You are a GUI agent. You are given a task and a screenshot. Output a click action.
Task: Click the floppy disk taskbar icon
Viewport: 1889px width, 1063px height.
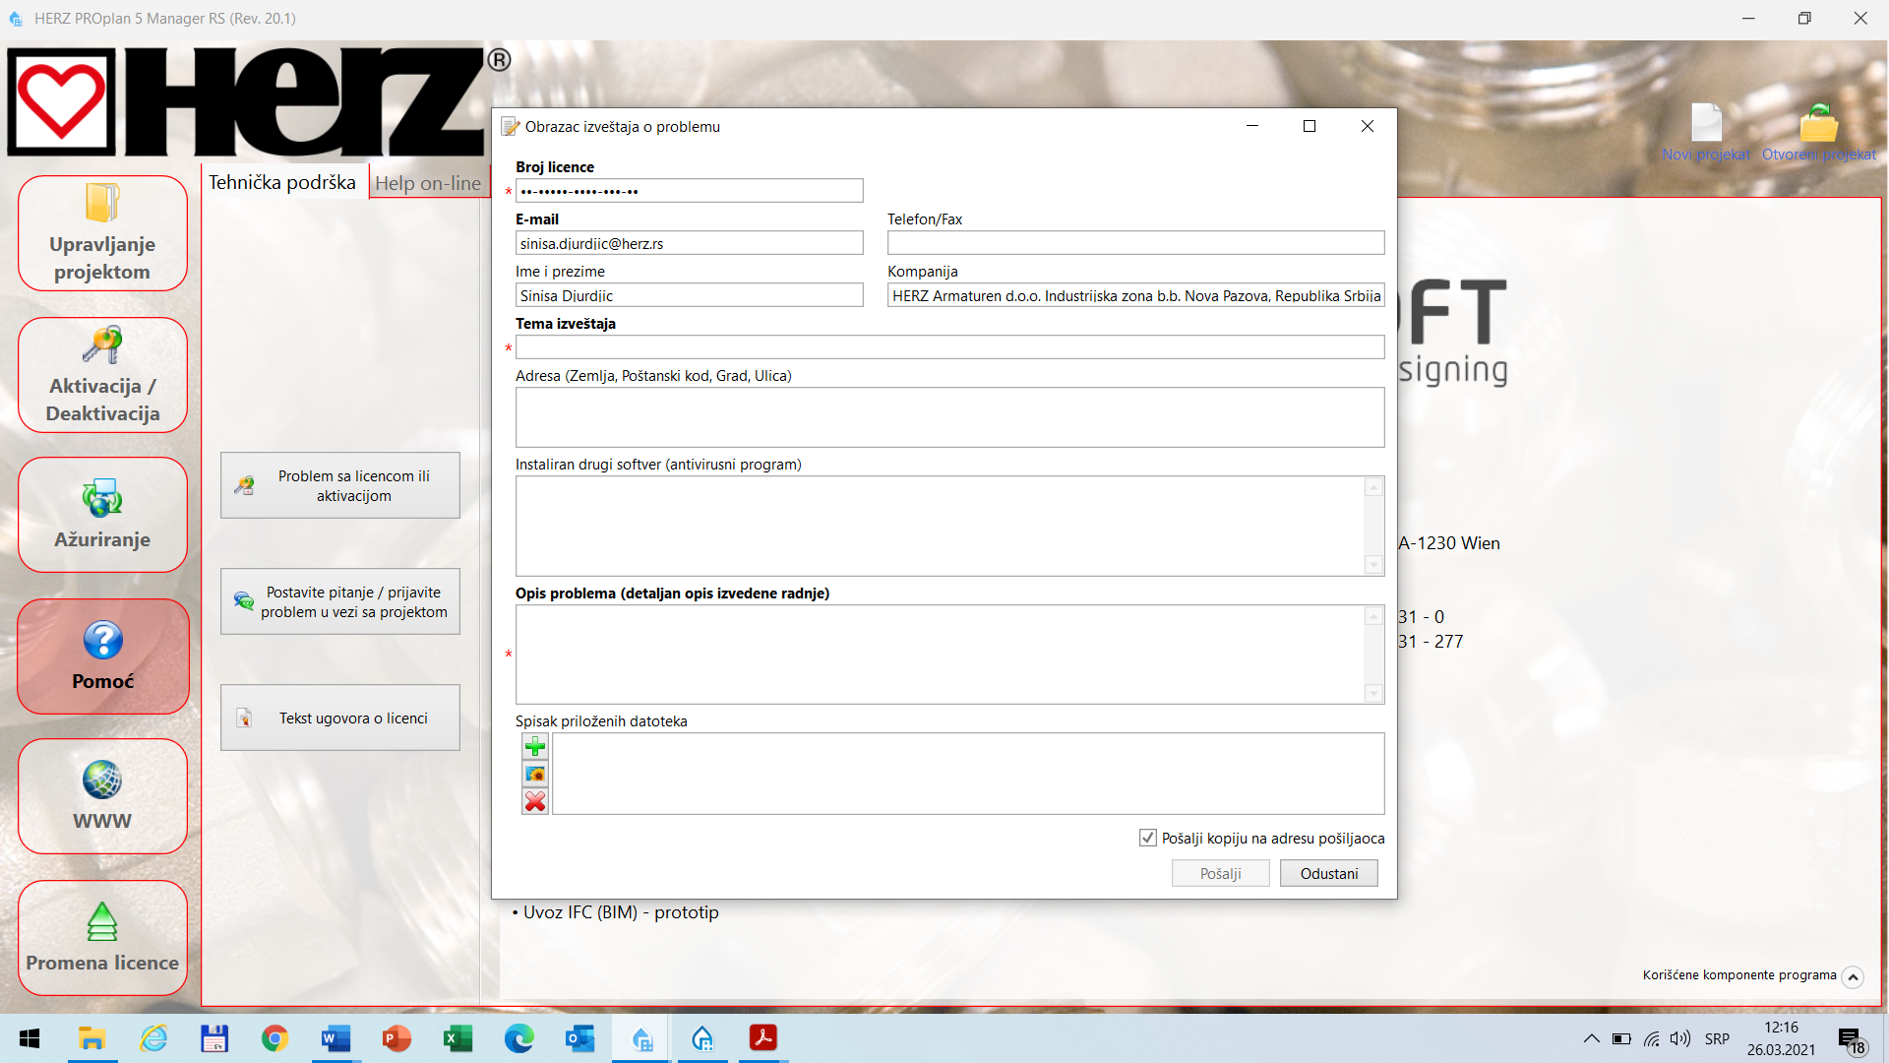click(213, 1038)
